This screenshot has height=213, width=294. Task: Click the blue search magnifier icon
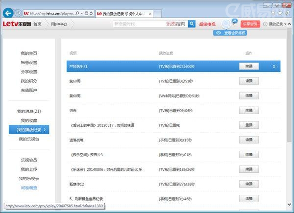(x=192, y=24)
